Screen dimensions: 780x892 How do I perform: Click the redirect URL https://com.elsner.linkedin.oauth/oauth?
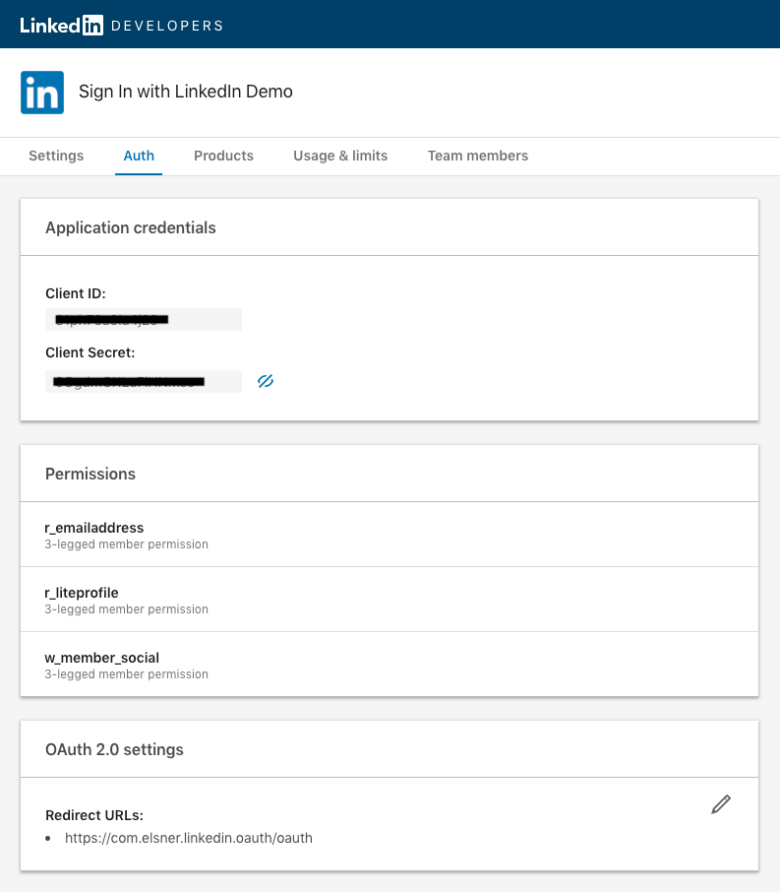point(189,838)
